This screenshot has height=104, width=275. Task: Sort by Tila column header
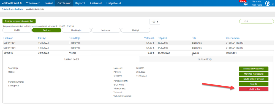(x=194, y=38)
